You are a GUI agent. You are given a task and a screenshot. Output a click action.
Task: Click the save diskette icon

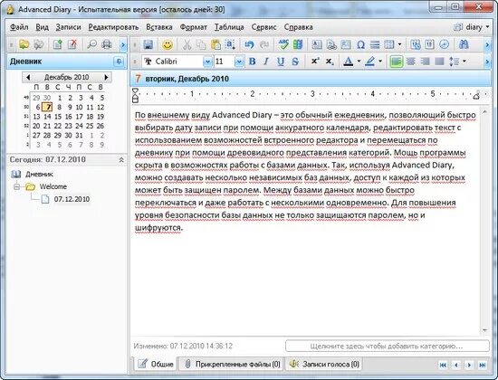[x=148, y=44]
